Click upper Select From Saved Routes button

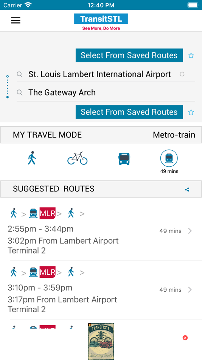point(129,55)
